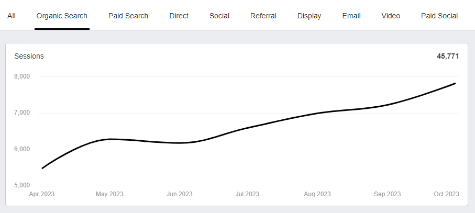Open the Referral tab
The width and height of the screenshot is (475, 213).
[263, 16]
